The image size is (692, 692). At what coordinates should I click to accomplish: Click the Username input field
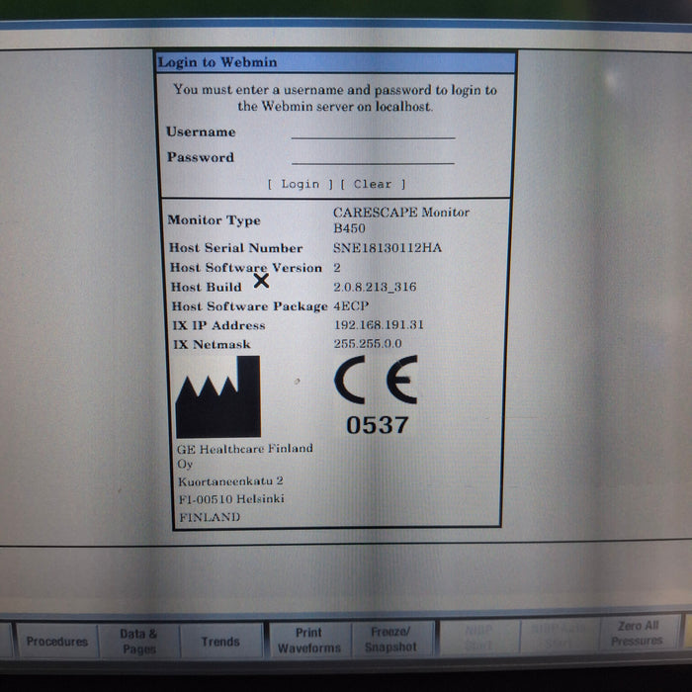[x=373, y=131]
